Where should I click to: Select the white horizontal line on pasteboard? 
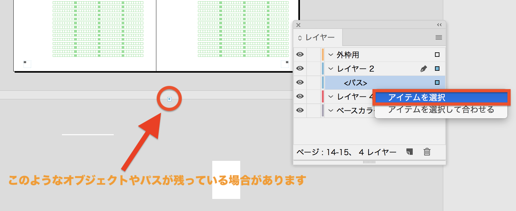pos(88,135)
